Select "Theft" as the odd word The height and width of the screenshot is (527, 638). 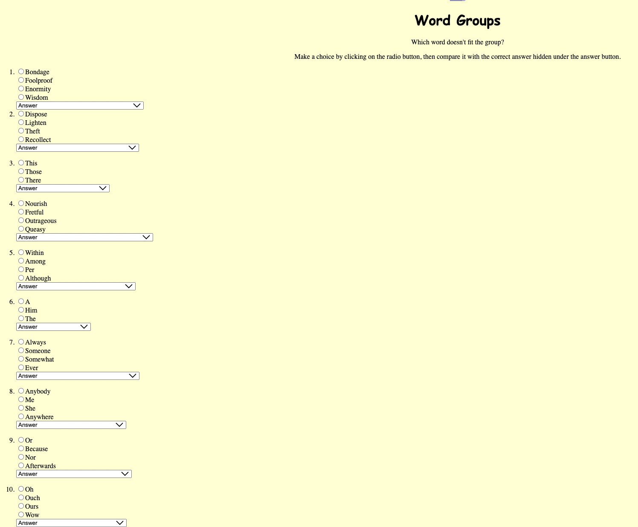coord(21,130)
